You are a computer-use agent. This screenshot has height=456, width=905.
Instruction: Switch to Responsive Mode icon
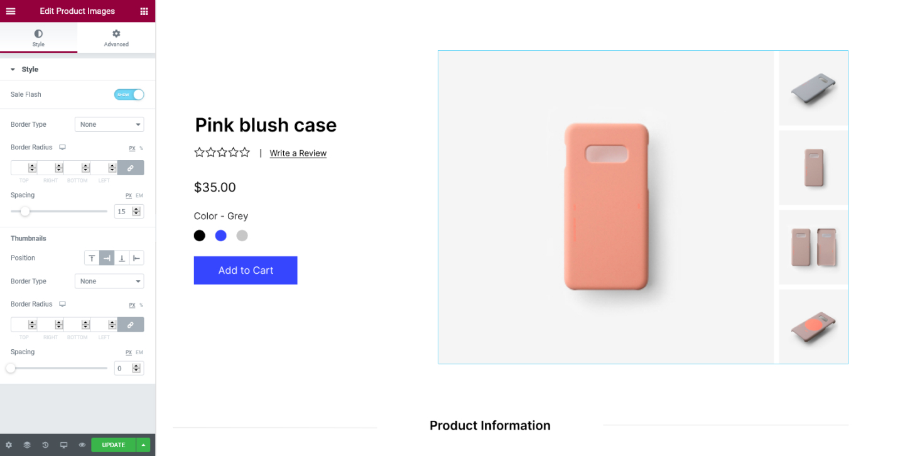63,445
